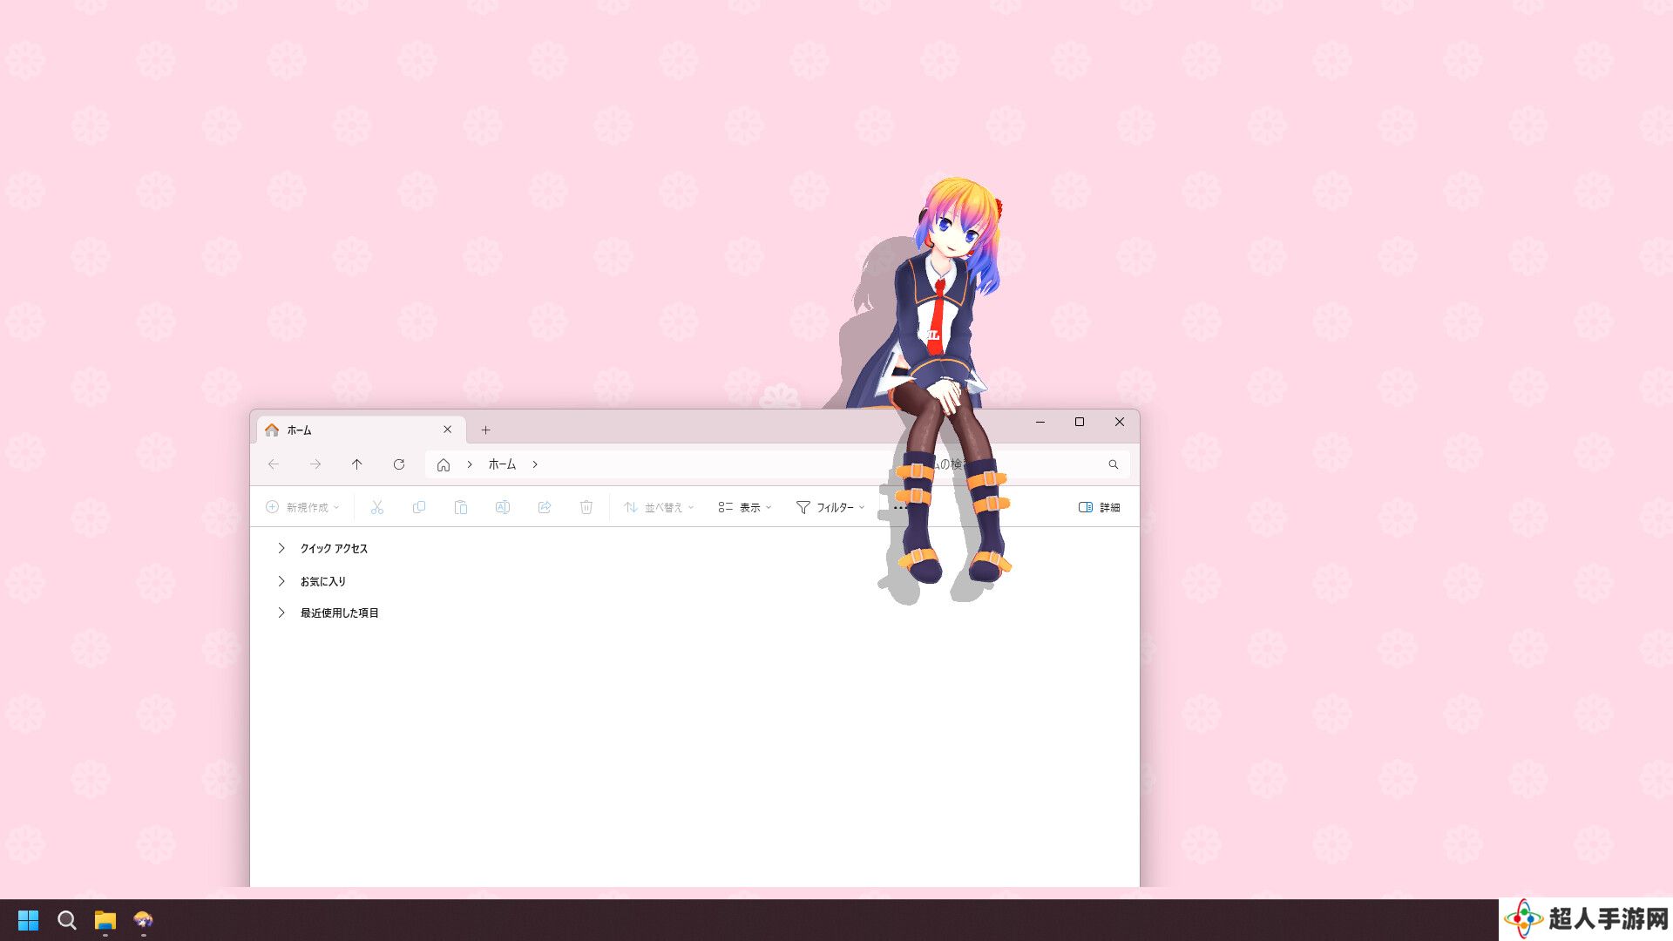Maximize the Explorer window
Screen dimensions: 1673x941
point(1080,422)
